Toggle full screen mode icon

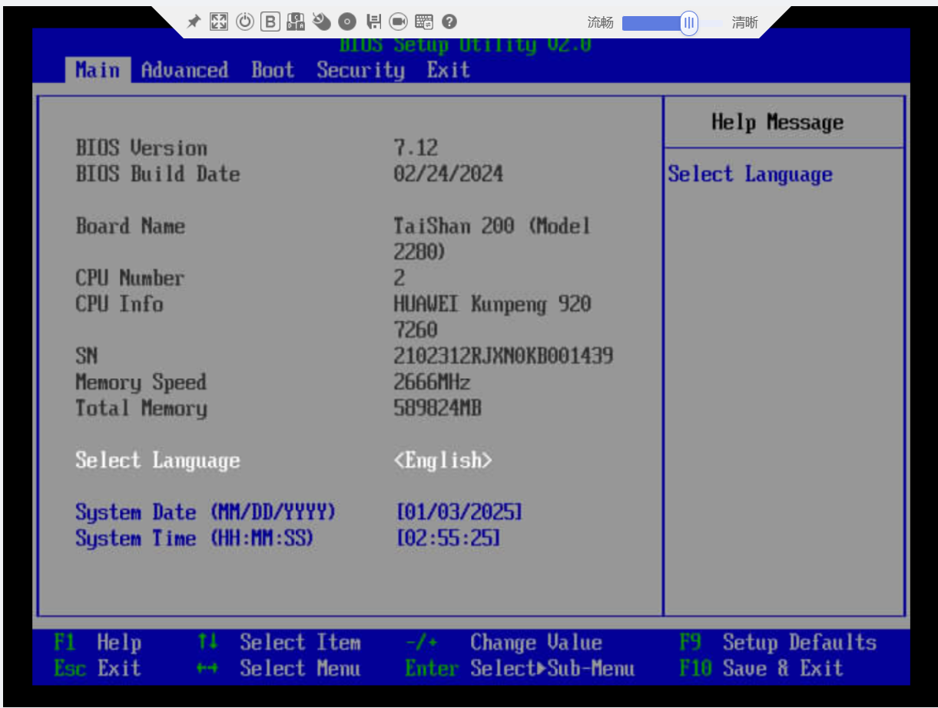219,22
